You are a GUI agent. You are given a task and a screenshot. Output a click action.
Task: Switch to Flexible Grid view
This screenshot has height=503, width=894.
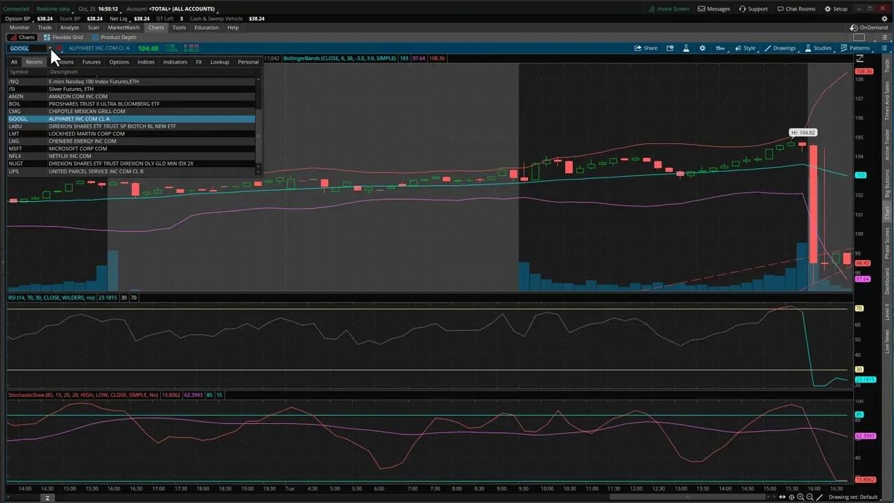pyautogui.click(x=63, y=37)
